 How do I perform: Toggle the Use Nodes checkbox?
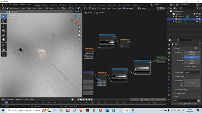tap(124, 8)
